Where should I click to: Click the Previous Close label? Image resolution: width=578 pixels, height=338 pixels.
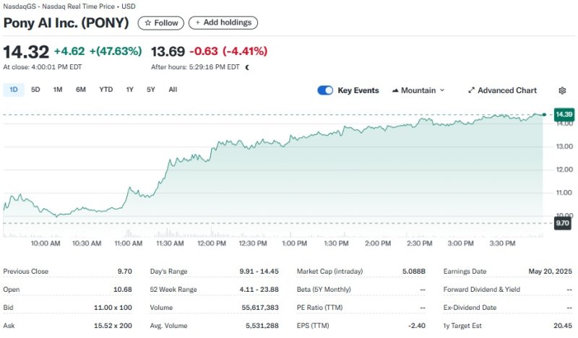pos(26,272)
